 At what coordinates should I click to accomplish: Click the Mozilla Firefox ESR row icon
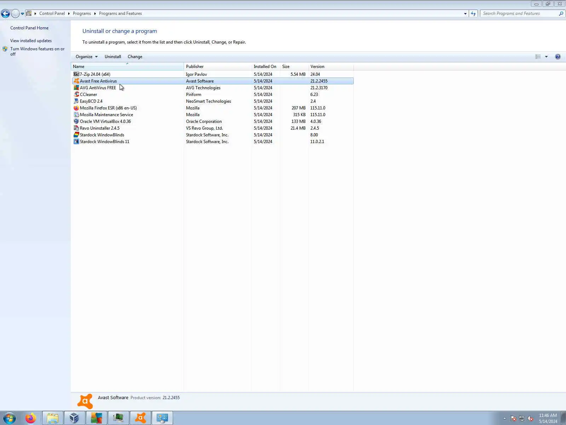76,108
